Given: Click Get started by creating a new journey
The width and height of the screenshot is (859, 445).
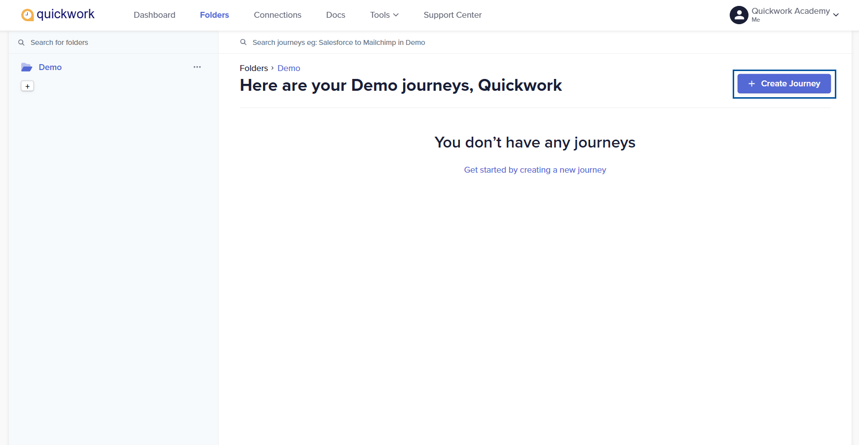Looking at the screenshot, I should point(535,170).
